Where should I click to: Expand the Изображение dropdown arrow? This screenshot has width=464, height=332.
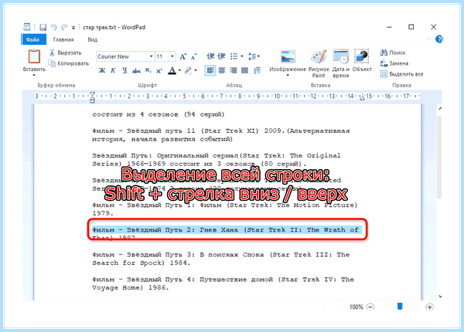288,75
